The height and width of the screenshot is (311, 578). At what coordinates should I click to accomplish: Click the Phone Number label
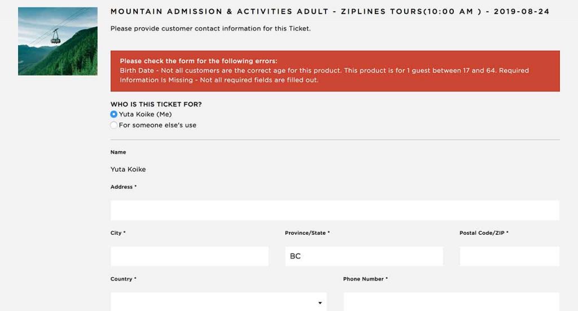365,279
